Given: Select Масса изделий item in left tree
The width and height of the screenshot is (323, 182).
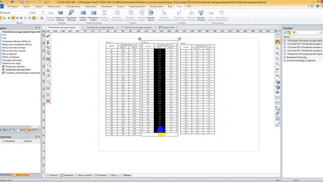Looking at the screenshot, I should click(x=9, y=54).
